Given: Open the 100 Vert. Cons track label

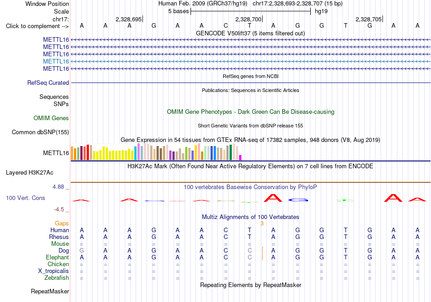Looking at the screenshot, I should click(x=25, y=198).
